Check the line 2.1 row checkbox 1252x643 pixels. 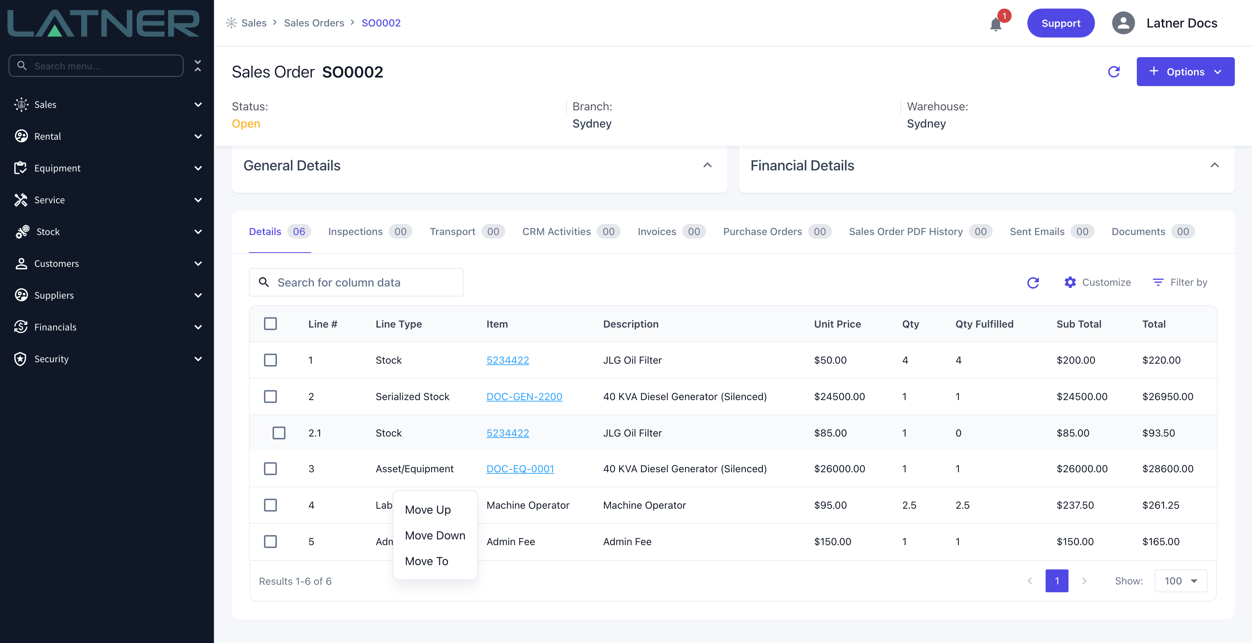point(279,433)
